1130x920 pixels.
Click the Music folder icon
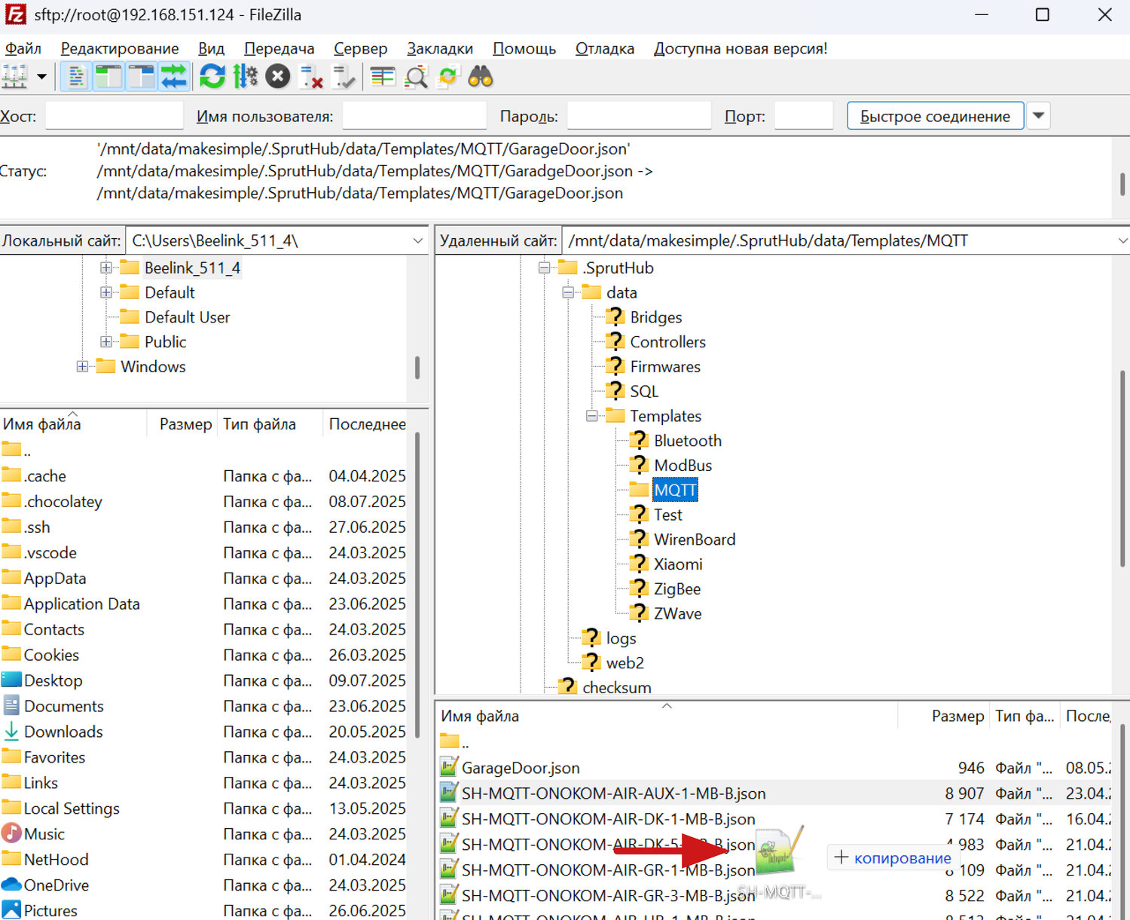coord(11,834)
